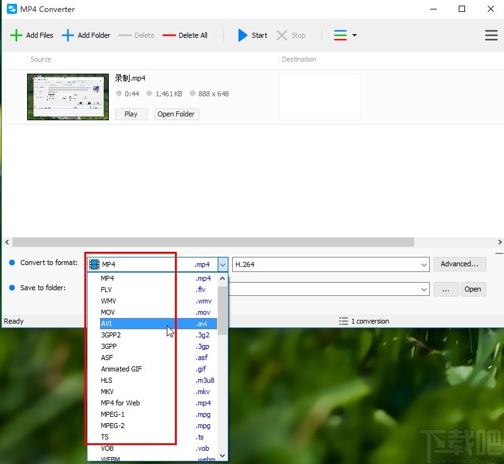
Task: Start conversion with the blue play icon
Action: pyautogui.click(x=243, y=35)
